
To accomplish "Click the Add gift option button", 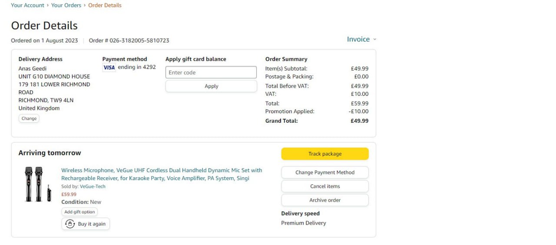I will click(x=79, y=212).
